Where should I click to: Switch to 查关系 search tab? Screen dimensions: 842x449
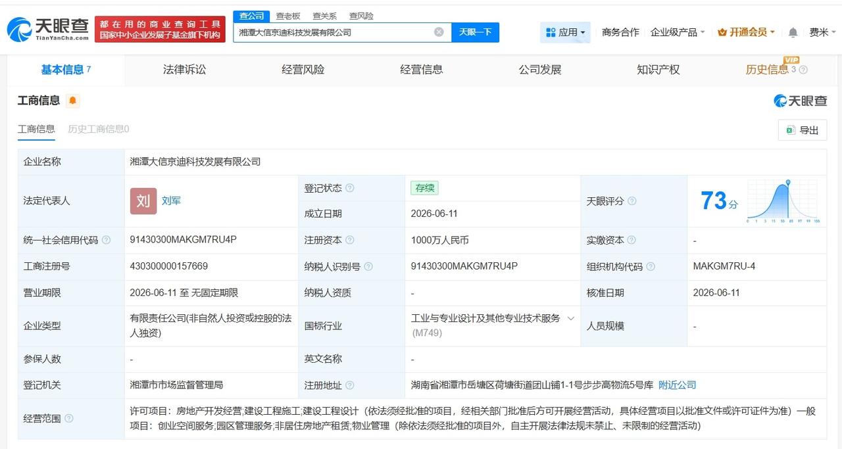pos(324,16)
